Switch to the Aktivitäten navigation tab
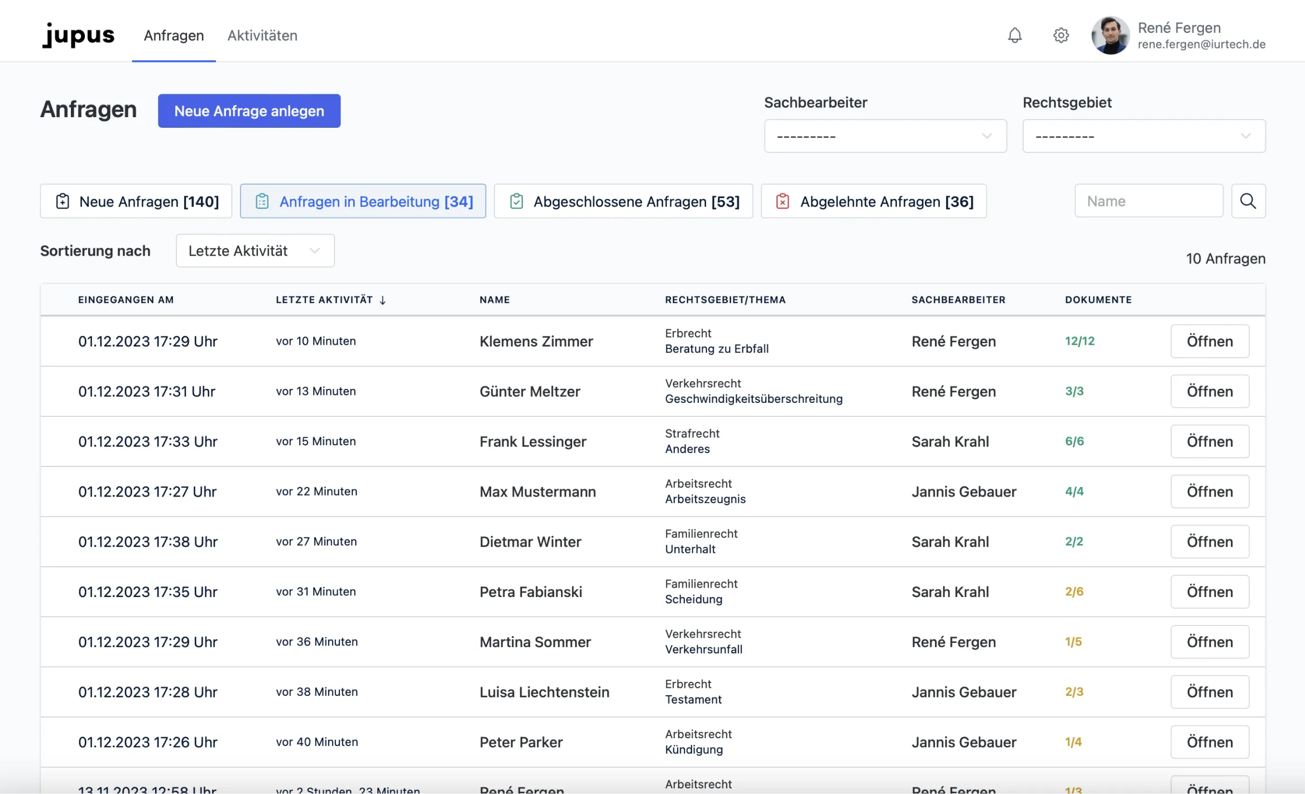Screen dimensions: 1305x794 click(262, 35)
